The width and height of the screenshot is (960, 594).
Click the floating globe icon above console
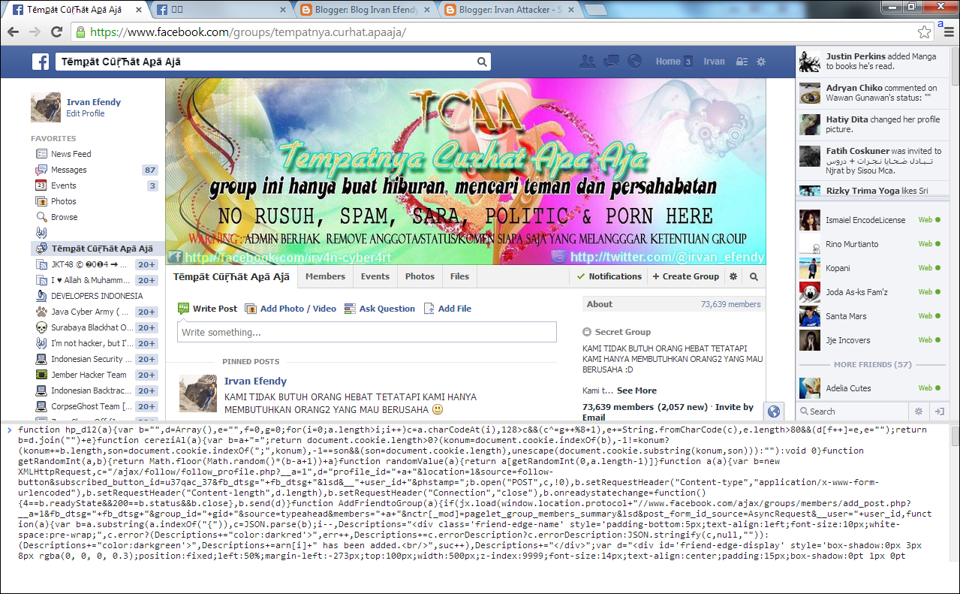click(x=774, y=412)
